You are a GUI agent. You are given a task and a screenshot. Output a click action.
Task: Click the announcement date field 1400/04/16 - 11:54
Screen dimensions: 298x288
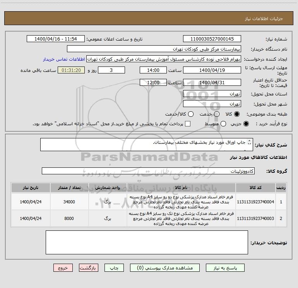56,39
